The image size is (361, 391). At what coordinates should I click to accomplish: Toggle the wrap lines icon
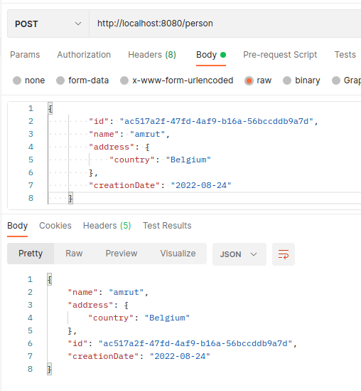[284, 254]
